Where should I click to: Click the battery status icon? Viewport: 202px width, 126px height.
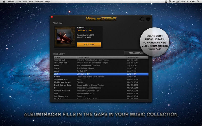[177, 2]
